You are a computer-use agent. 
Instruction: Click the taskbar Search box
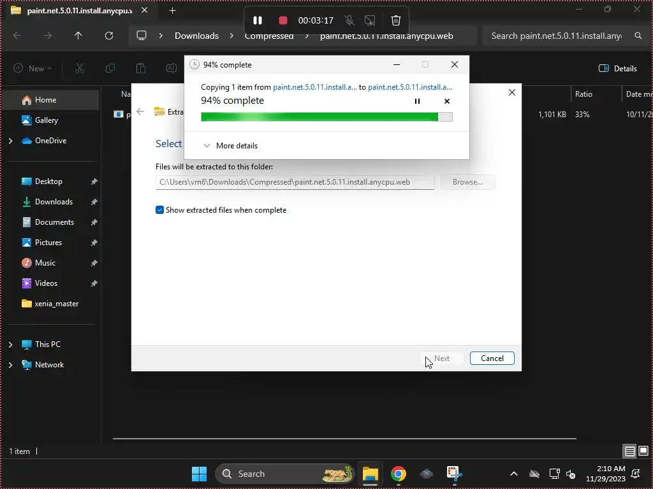285,474
